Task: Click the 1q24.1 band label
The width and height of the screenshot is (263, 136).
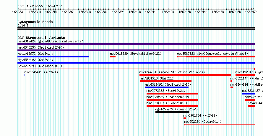Action: (23, 25)
